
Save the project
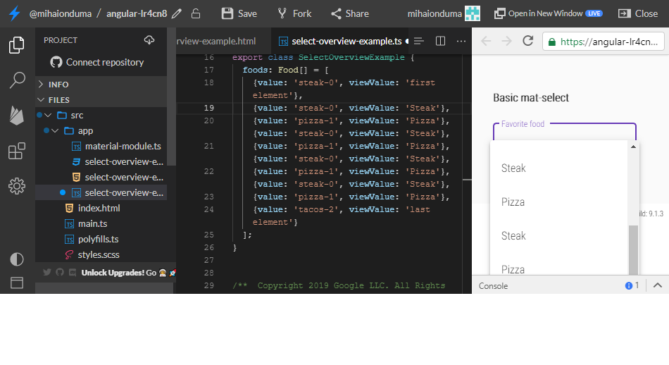pos(239,13)
